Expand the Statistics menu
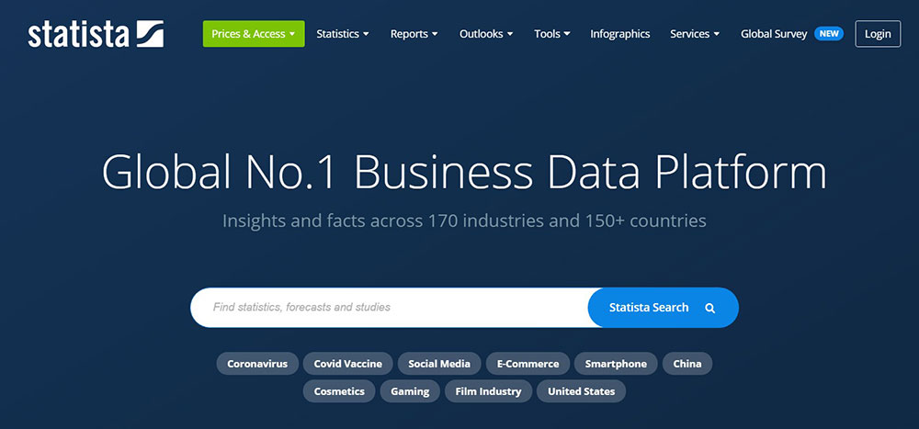Viewport: 919px width, 429px height. 343,34
